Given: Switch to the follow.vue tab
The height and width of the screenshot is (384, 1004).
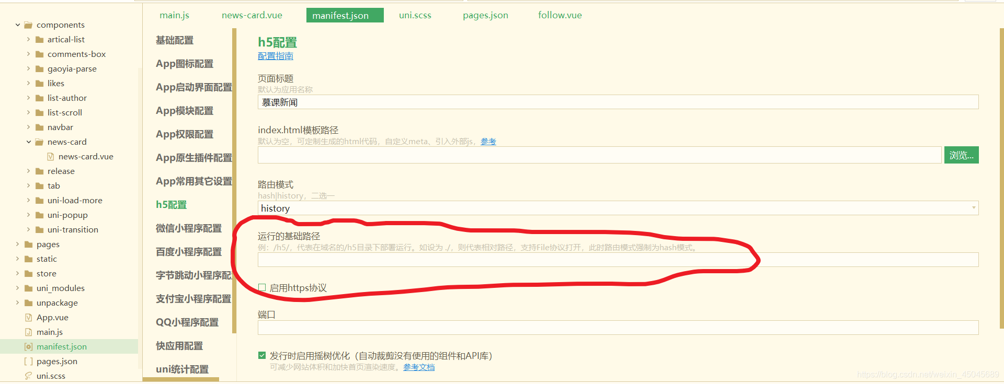Looking at the screenshot, I should point(560,16).
